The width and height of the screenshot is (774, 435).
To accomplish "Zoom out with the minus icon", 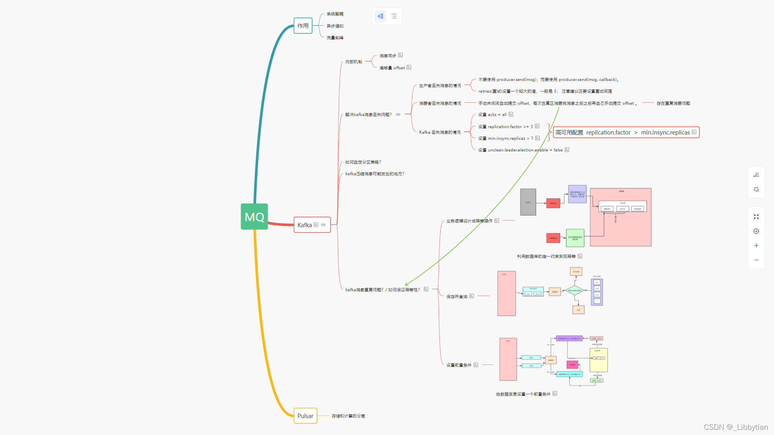I will pos(756,260).
